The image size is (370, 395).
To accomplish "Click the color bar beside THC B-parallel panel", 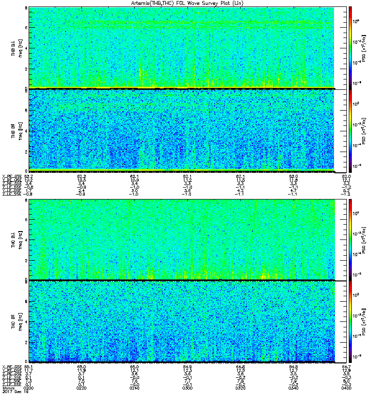I will point(350,322).
